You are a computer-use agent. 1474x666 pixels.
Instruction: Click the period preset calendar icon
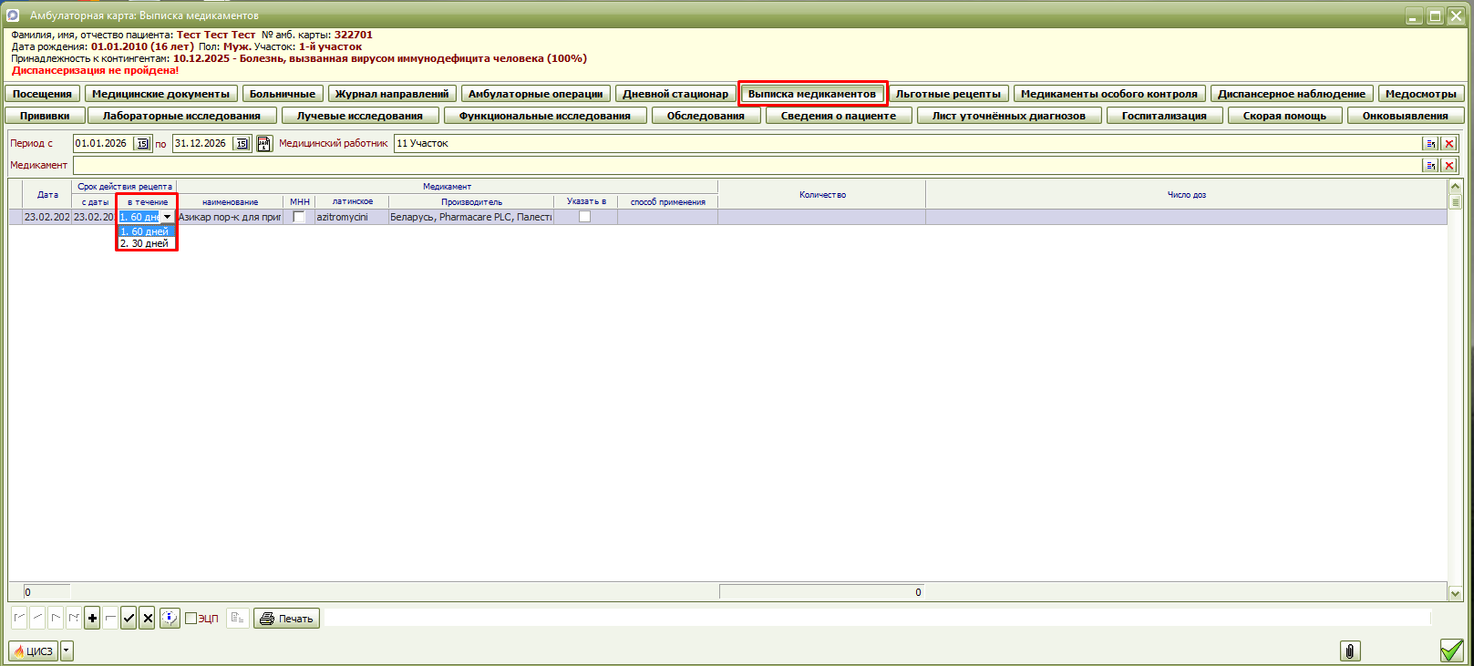(x=264, y=144)
